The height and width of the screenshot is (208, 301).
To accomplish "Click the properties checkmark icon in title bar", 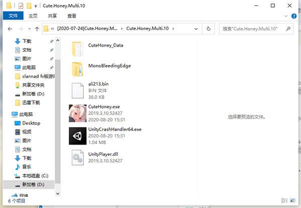I will pyautogui.click(x=21, y=6).
